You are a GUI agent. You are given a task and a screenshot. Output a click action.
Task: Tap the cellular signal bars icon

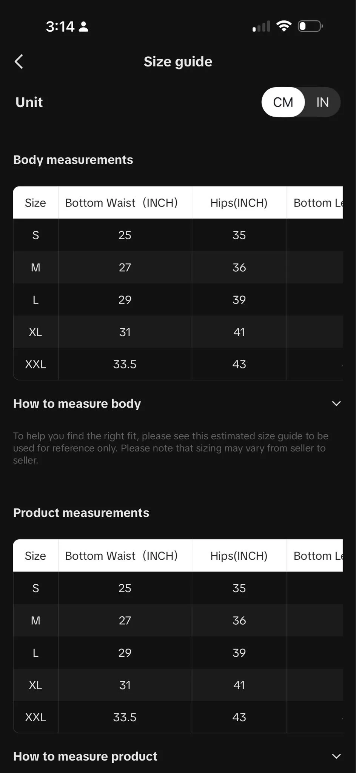261,26
